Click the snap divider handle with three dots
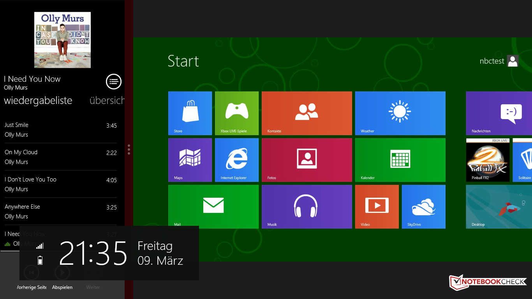This screenshot has width=532, height=299. click(129, 149)
